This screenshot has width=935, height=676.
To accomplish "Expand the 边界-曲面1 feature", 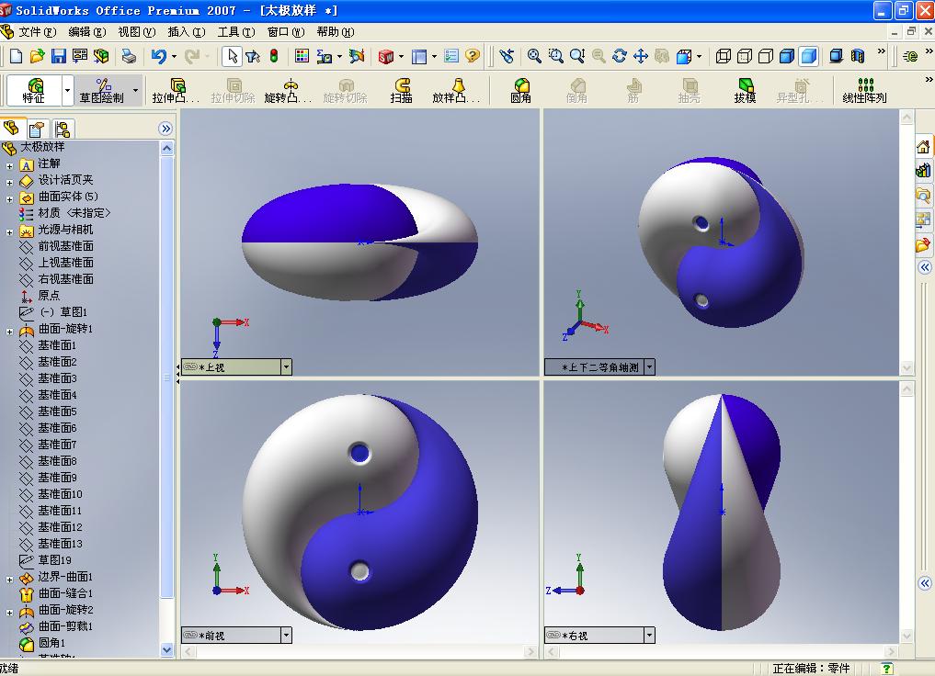I will (x=9, y=579).
